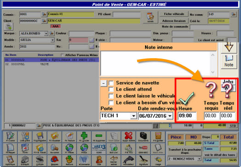Screen dimensions: 241x167
Task: Open the eCommerce shopping cart icon
Action: coord(84,161)
